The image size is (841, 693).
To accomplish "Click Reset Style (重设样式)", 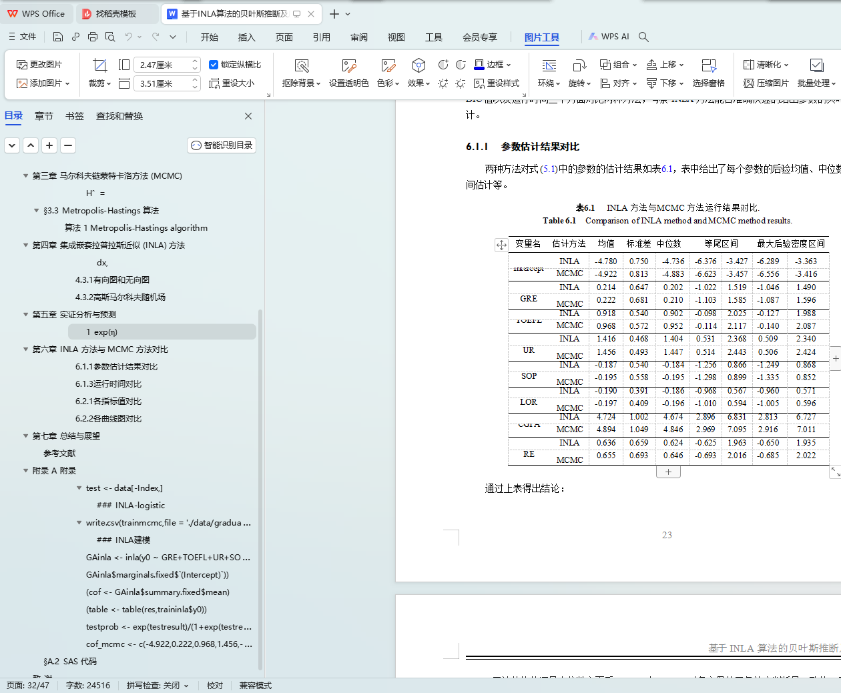I will click(496, 83).
